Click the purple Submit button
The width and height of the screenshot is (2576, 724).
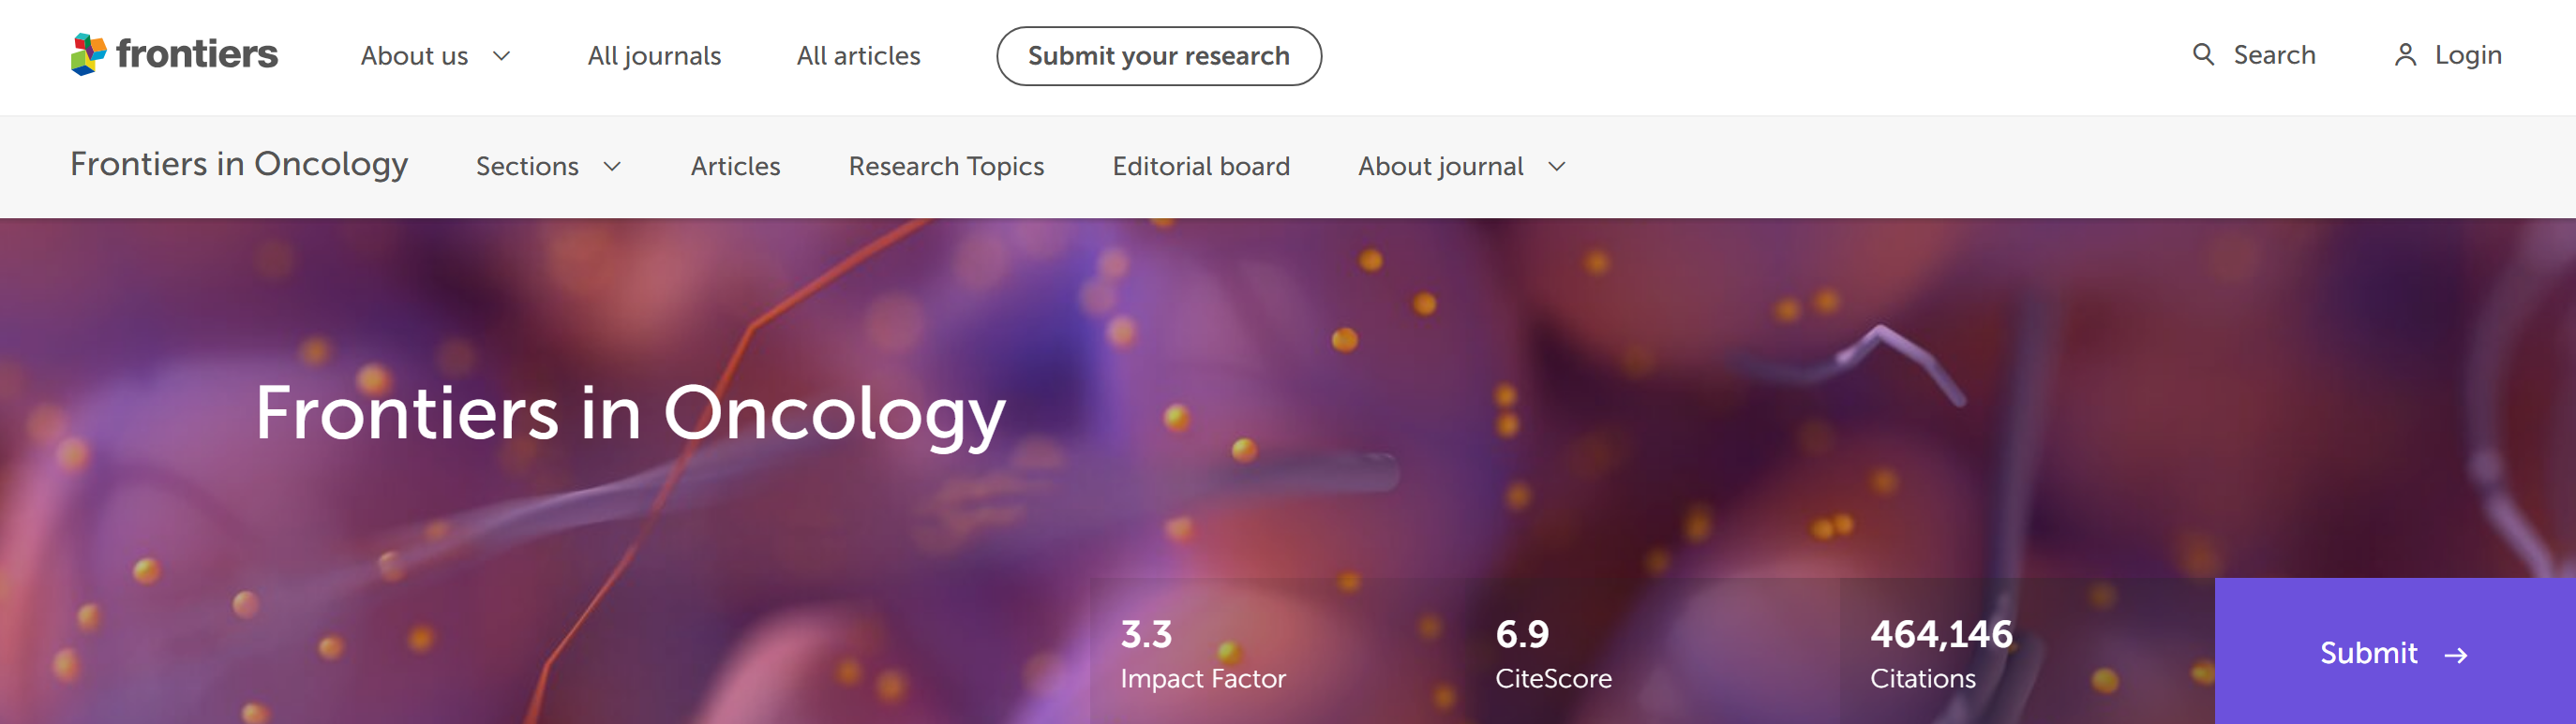point(2368,653)
